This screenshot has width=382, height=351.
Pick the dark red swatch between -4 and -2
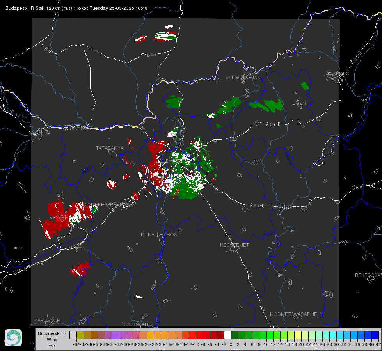coord(220,335)
